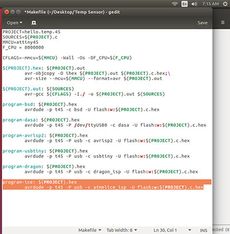
Task: Click the program-usbtiny target line
Action: 45,151
